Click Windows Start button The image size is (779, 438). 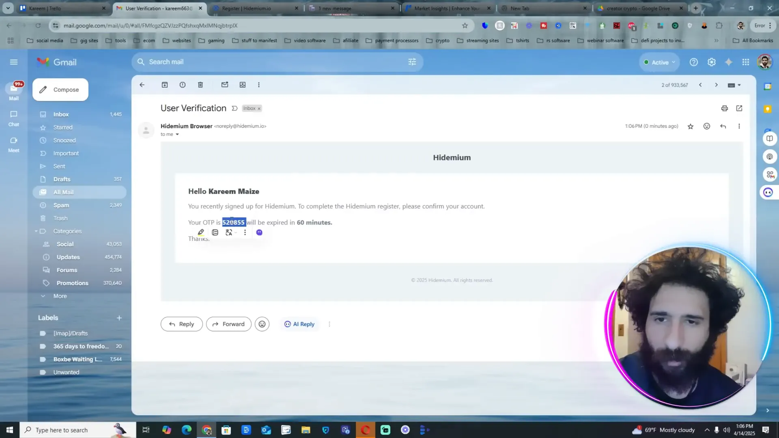[x=10, y=430]
